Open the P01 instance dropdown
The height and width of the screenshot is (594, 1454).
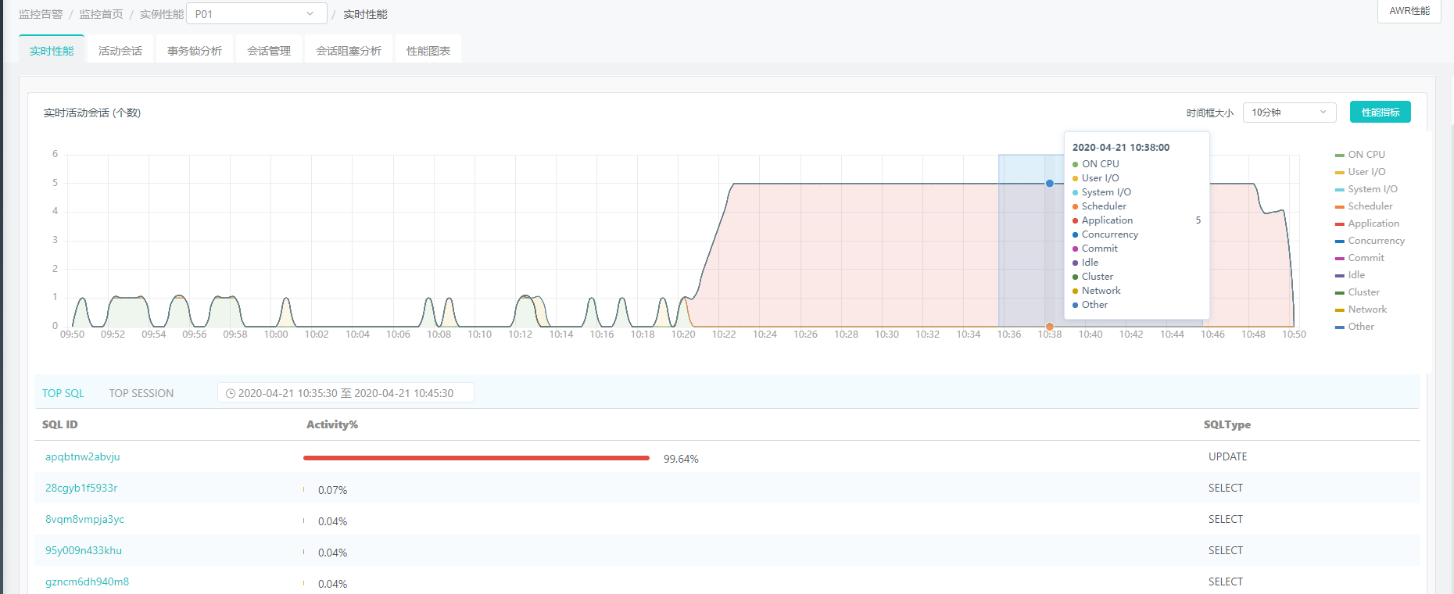point(256,14)
